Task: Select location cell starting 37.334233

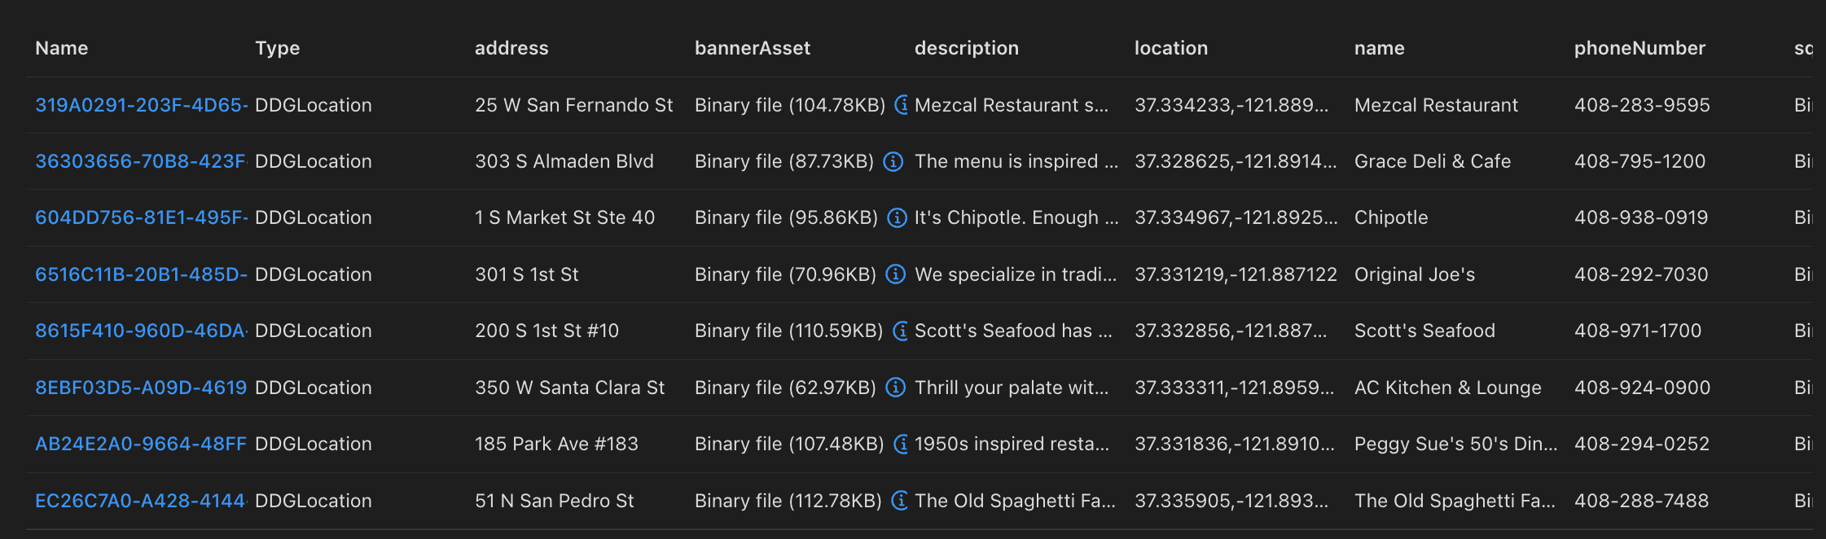Action: pos(1231,105)
